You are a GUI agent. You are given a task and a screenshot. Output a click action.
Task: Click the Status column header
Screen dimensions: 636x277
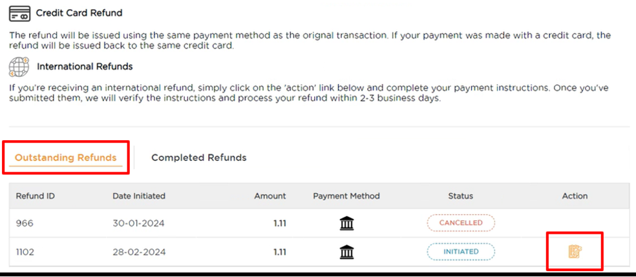[460, 196]
